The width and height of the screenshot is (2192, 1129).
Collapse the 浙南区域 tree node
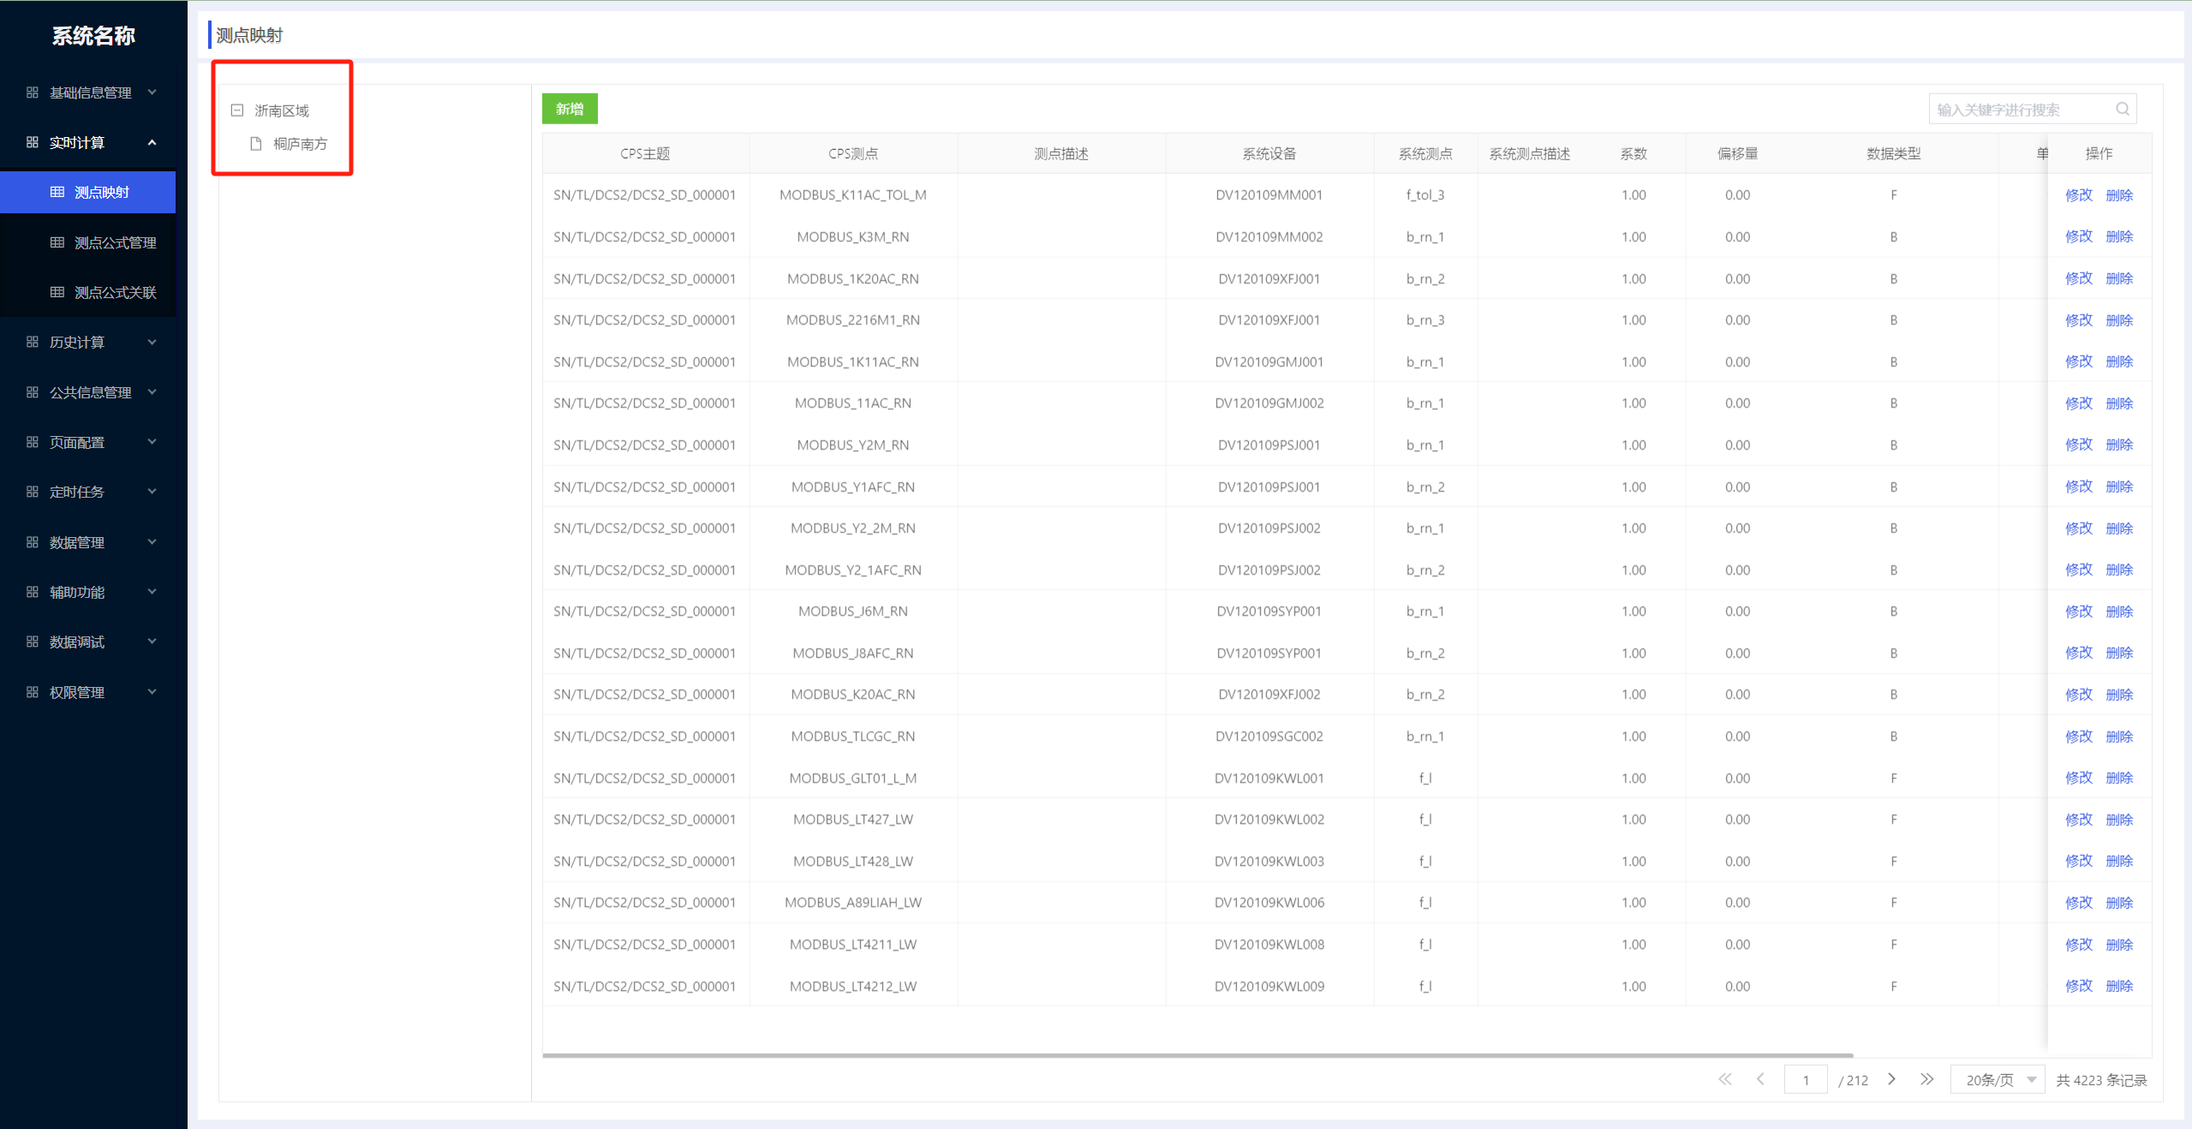click(237, 111)
